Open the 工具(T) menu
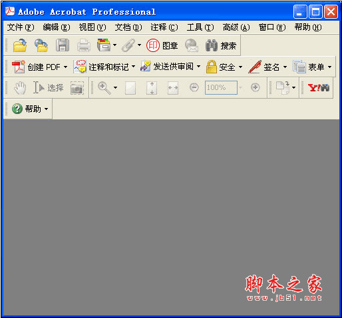This screenshot has width=342, height=318. click(x=200, y=27)
